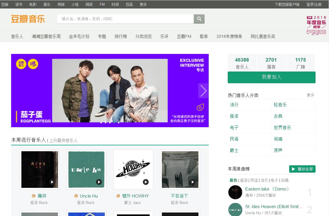Select the first carousel indicator dot

101,123
